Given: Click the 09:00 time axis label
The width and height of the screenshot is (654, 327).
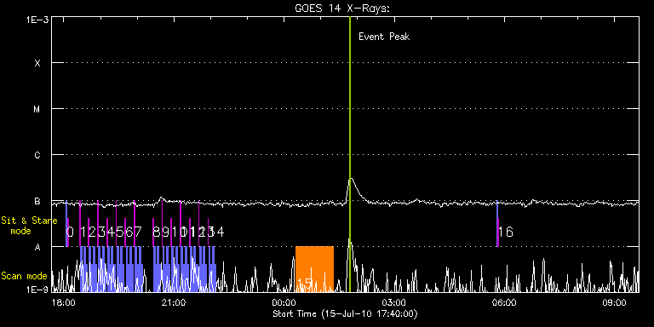Looking at the screenshot, I should [614, 302].
